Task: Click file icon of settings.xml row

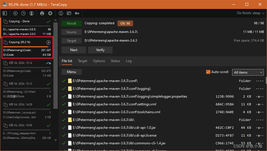Action: pyautogui.click(x=70, y=104)
